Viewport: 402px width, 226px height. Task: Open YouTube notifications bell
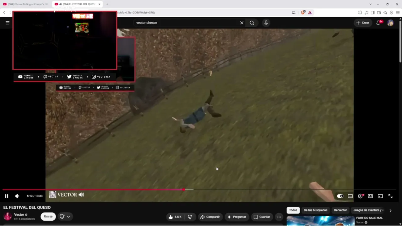[379, 23]
